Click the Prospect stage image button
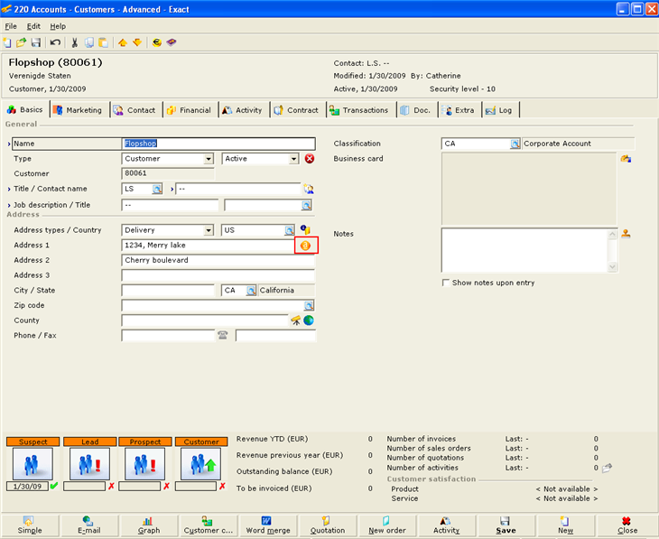Screen dimensions: 659x539 144,463
